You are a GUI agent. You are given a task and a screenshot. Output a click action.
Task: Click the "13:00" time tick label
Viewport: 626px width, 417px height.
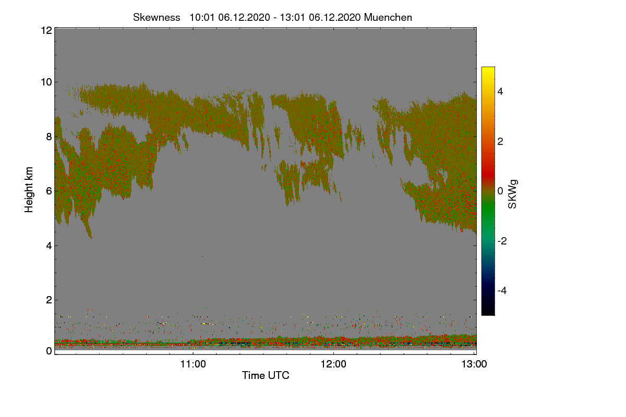pyautogui.click(x=474, y=364)
